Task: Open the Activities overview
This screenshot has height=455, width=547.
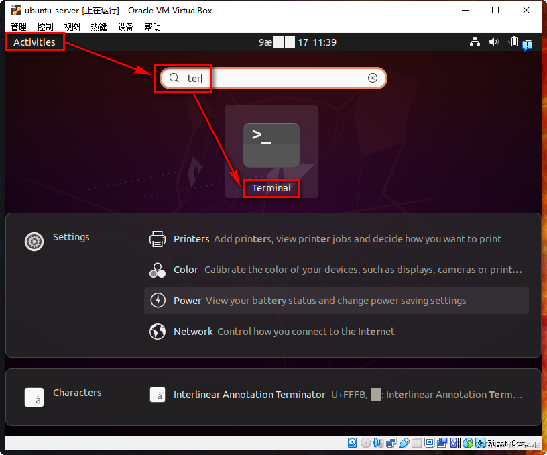Action: pos(34,42)
